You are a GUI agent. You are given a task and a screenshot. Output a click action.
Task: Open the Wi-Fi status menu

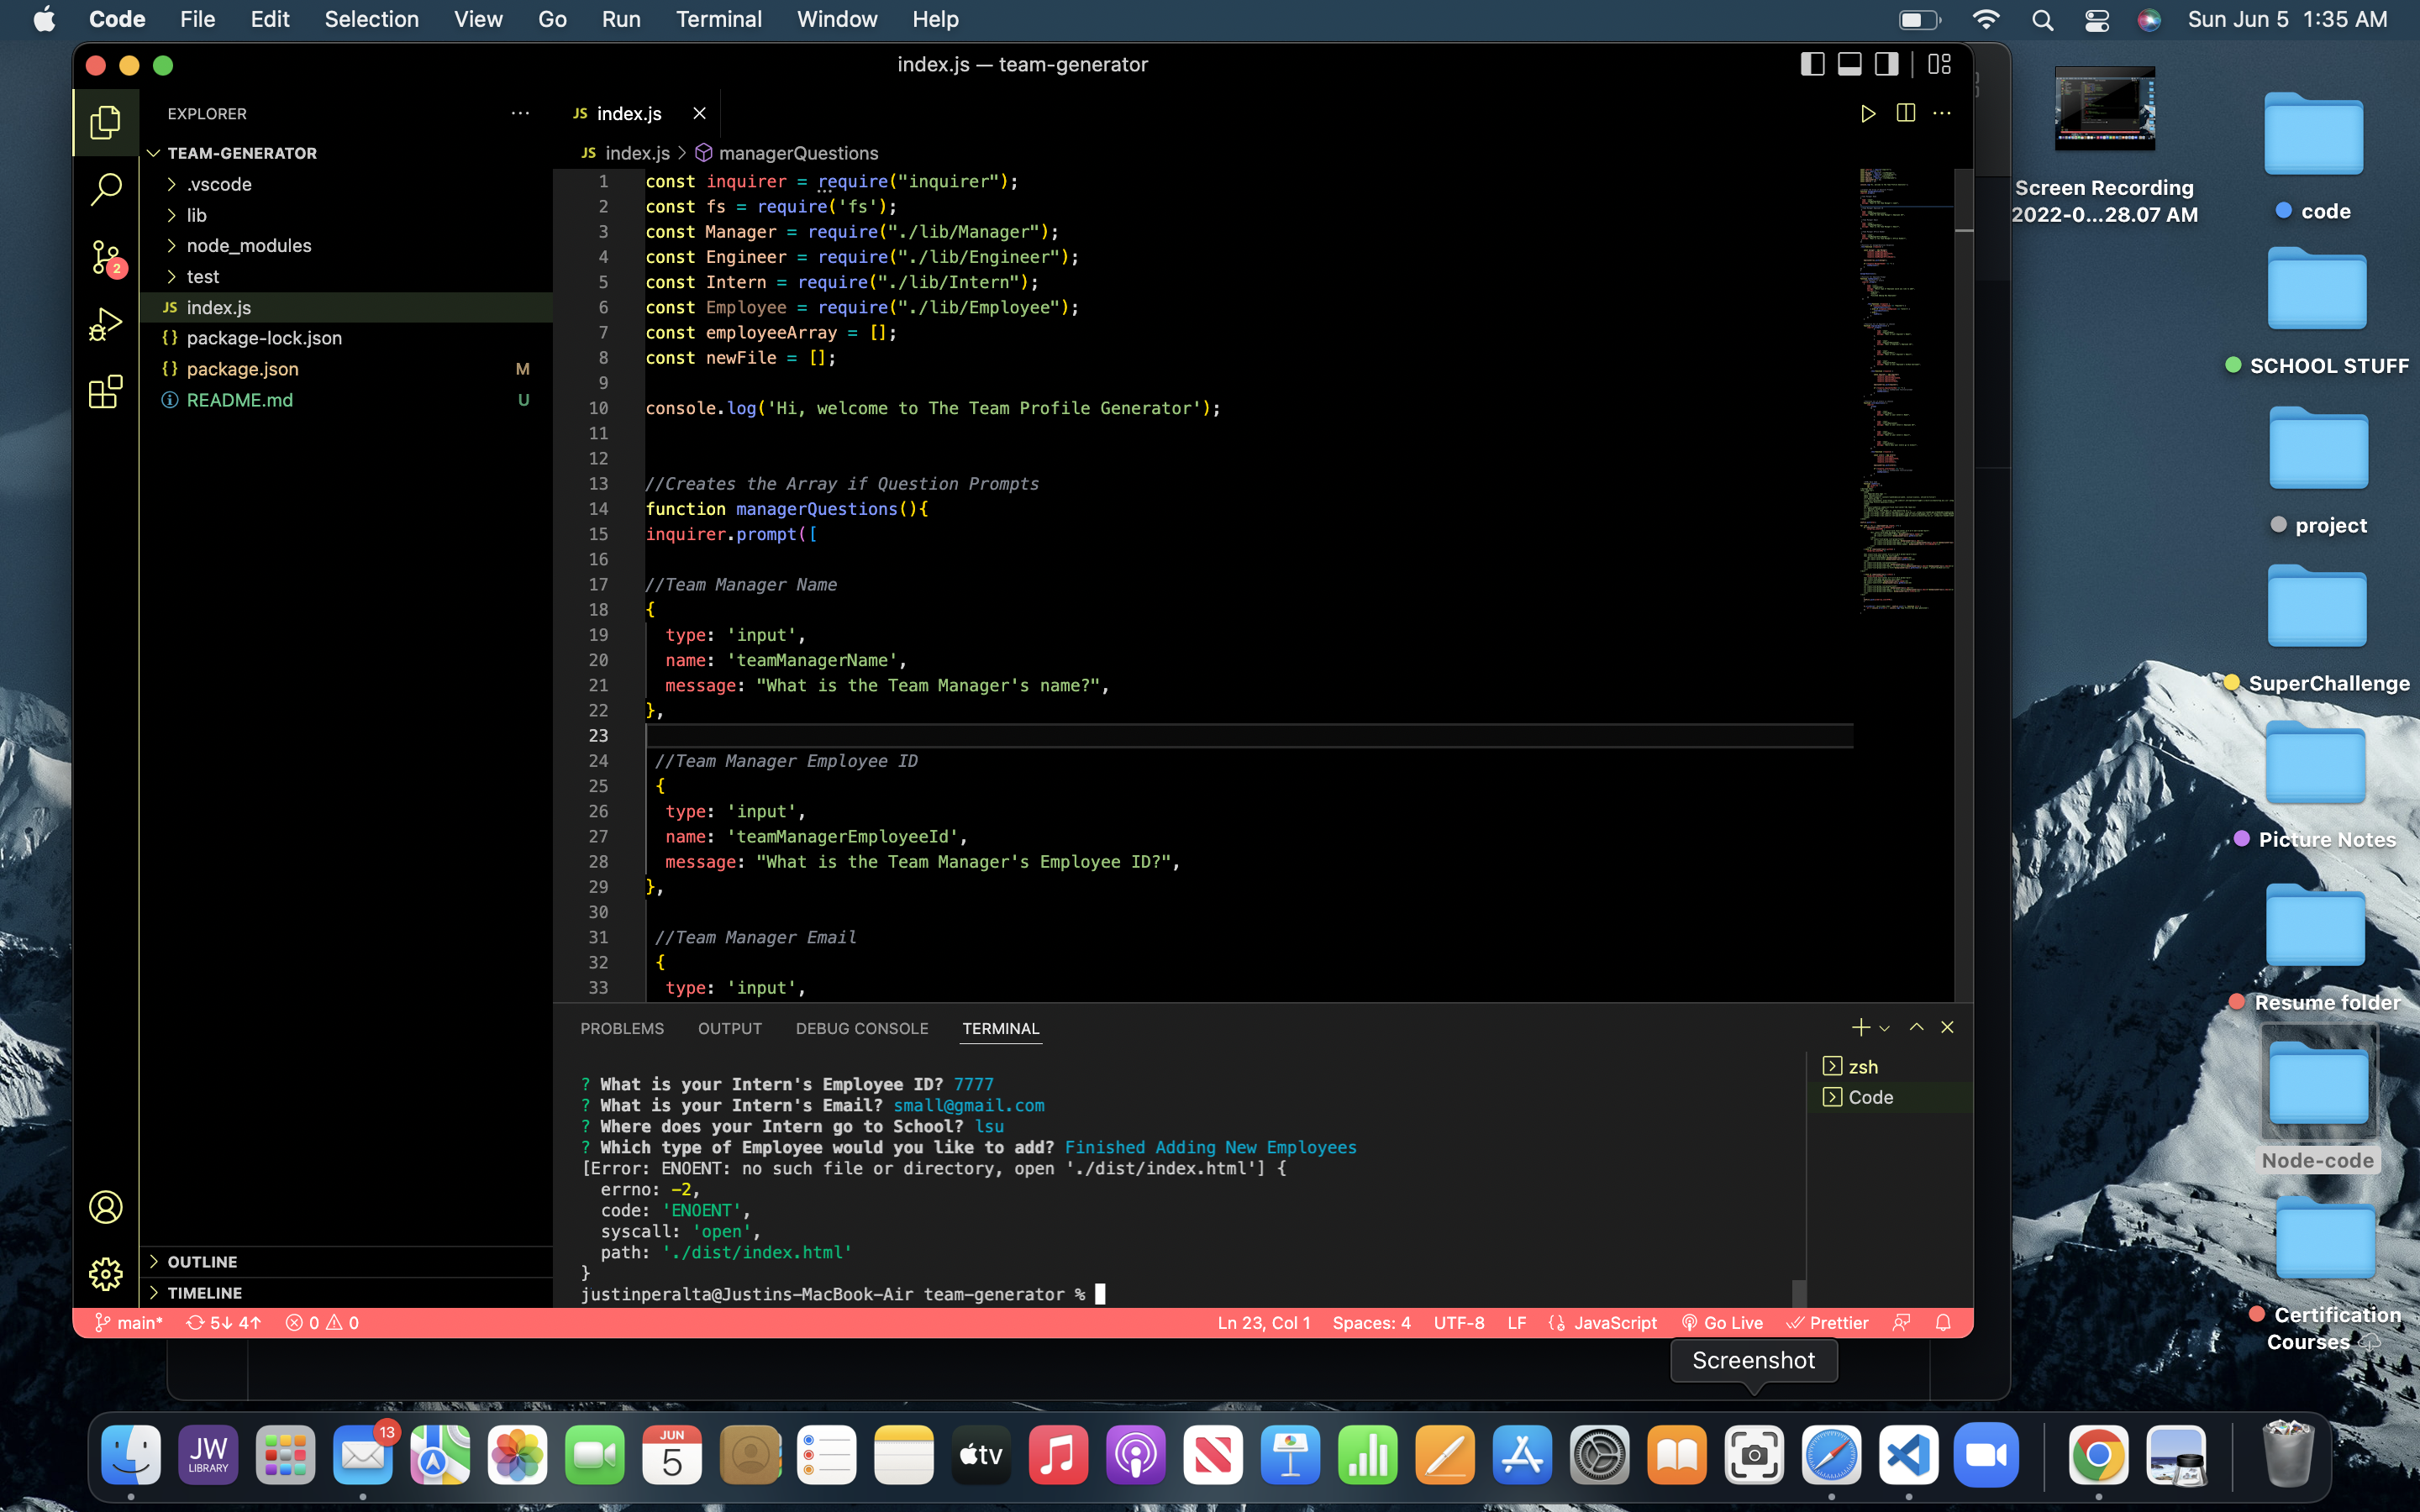pos(1986,20)
